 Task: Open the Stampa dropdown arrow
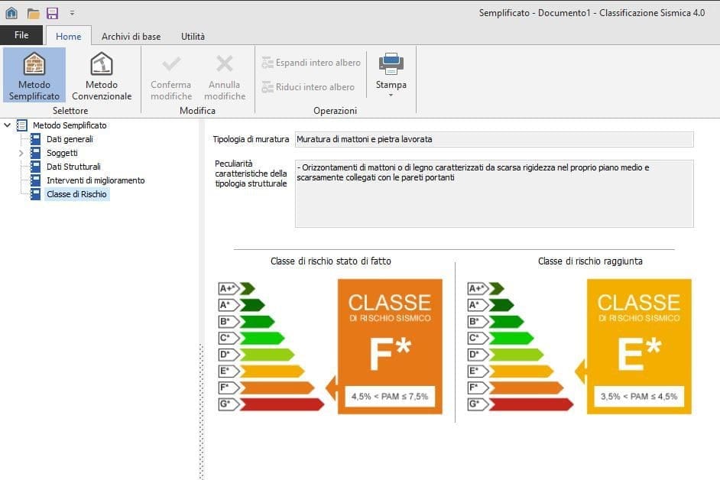point(391,96)
